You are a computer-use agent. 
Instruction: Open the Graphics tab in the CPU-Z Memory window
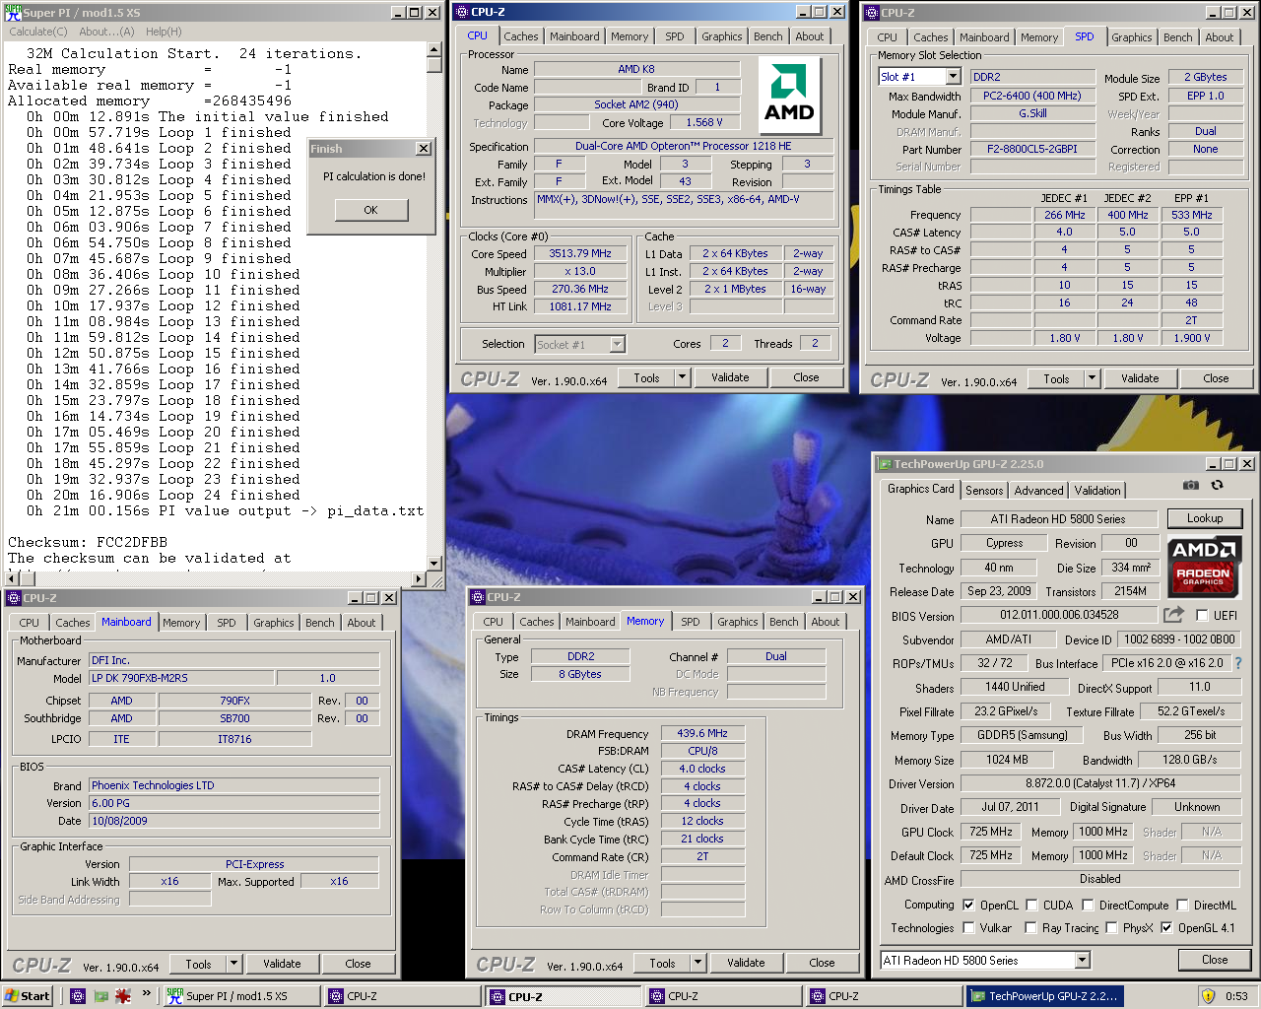(738, 622)
